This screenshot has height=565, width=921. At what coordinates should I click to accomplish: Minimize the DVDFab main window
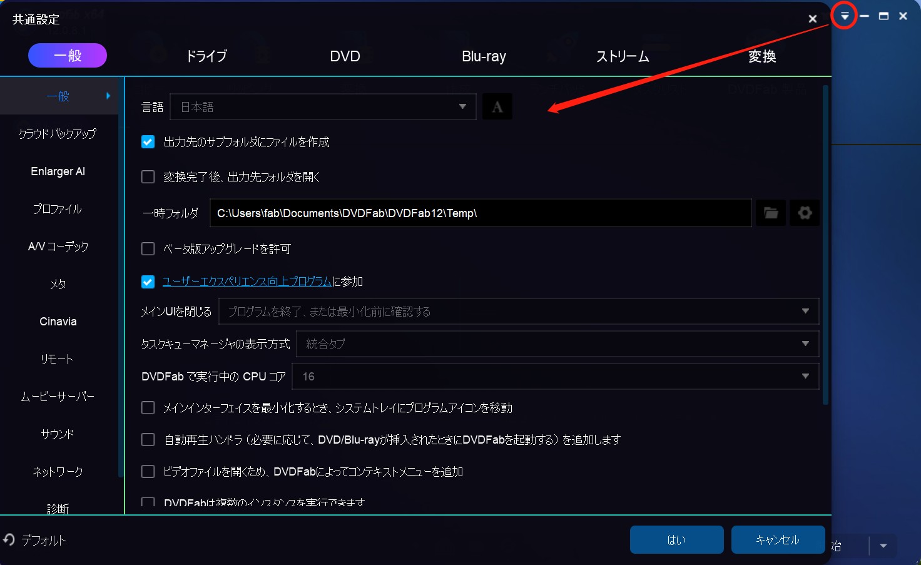pos(864,16)
